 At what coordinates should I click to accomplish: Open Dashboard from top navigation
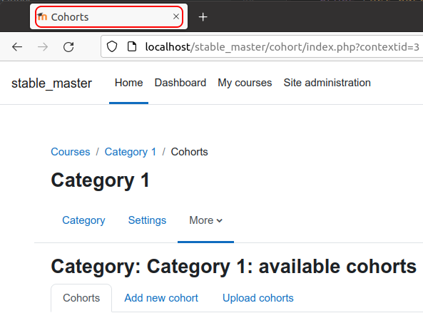tap(180, 83)
